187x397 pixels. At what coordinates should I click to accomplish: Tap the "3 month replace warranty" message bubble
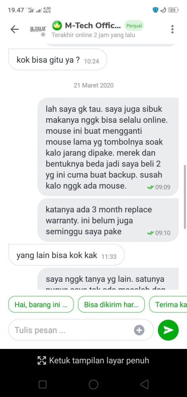point(108,220)
